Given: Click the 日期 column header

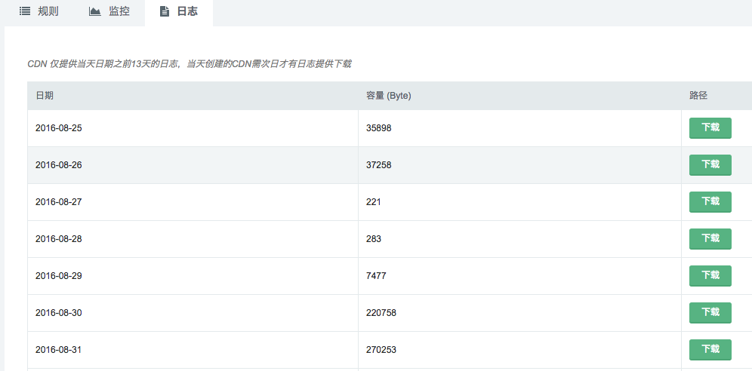Looking at the screenshot, I should [x=45, y=96].
